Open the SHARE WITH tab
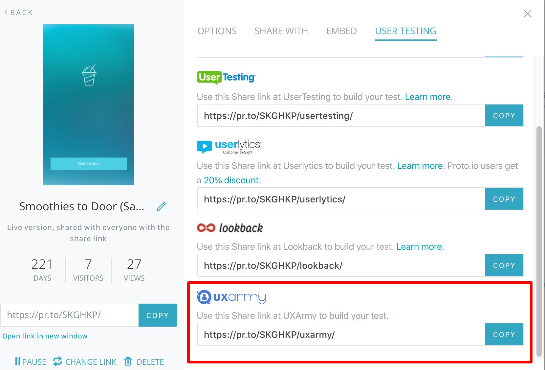 point(281,31)
